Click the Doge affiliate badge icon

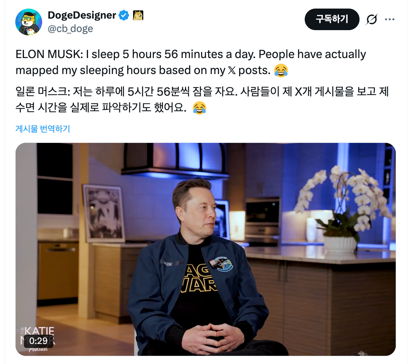[138, 15]
